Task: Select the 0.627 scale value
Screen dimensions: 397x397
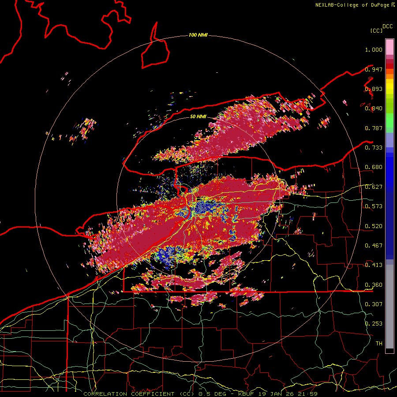Action: click(x=374, y=187)
